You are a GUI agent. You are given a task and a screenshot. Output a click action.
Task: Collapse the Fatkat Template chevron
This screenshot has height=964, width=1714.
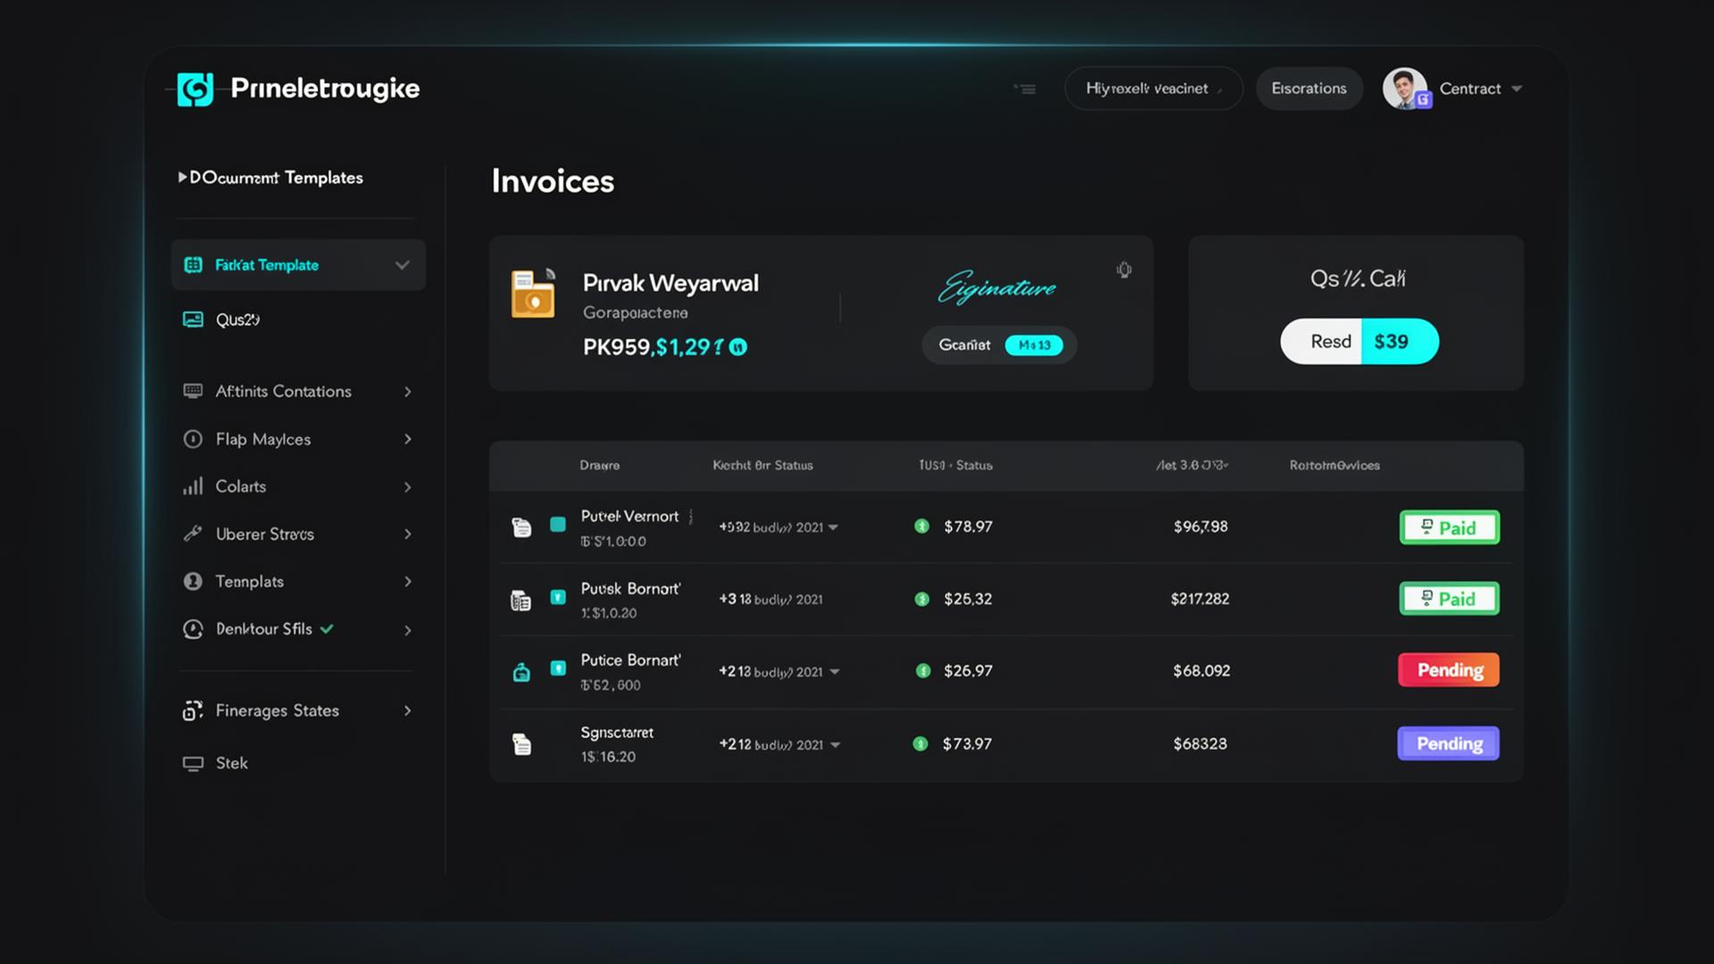click(403, 265)
